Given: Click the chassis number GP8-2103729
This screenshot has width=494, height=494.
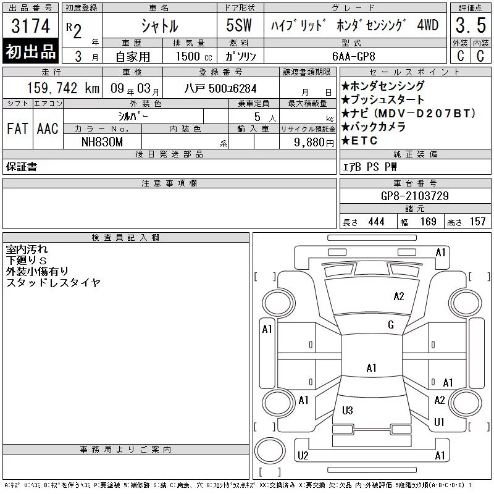Looking at the screenshot, I should tap(415, 196).
